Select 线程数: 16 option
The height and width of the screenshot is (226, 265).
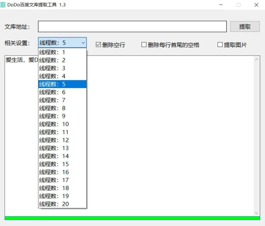click(x=62, y=172)
